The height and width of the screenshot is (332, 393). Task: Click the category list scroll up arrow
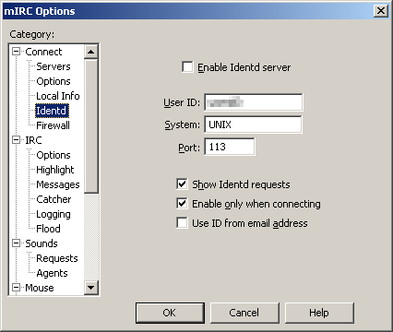[x=90, y=52]
